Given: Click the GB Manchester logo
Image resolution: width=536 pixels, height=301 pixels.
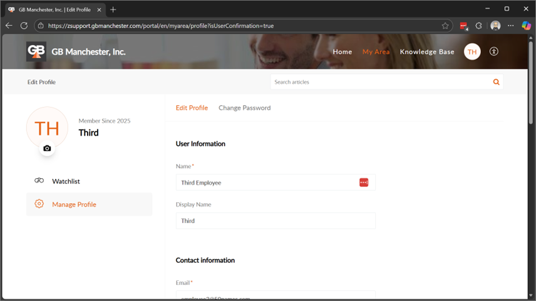Looking at the screenshot, I should pyautogui.click(x=36, y=52).
